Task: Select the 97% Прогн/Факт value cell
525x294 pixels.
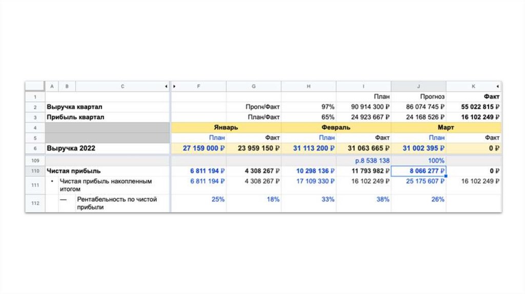Action: click(308, 107)
